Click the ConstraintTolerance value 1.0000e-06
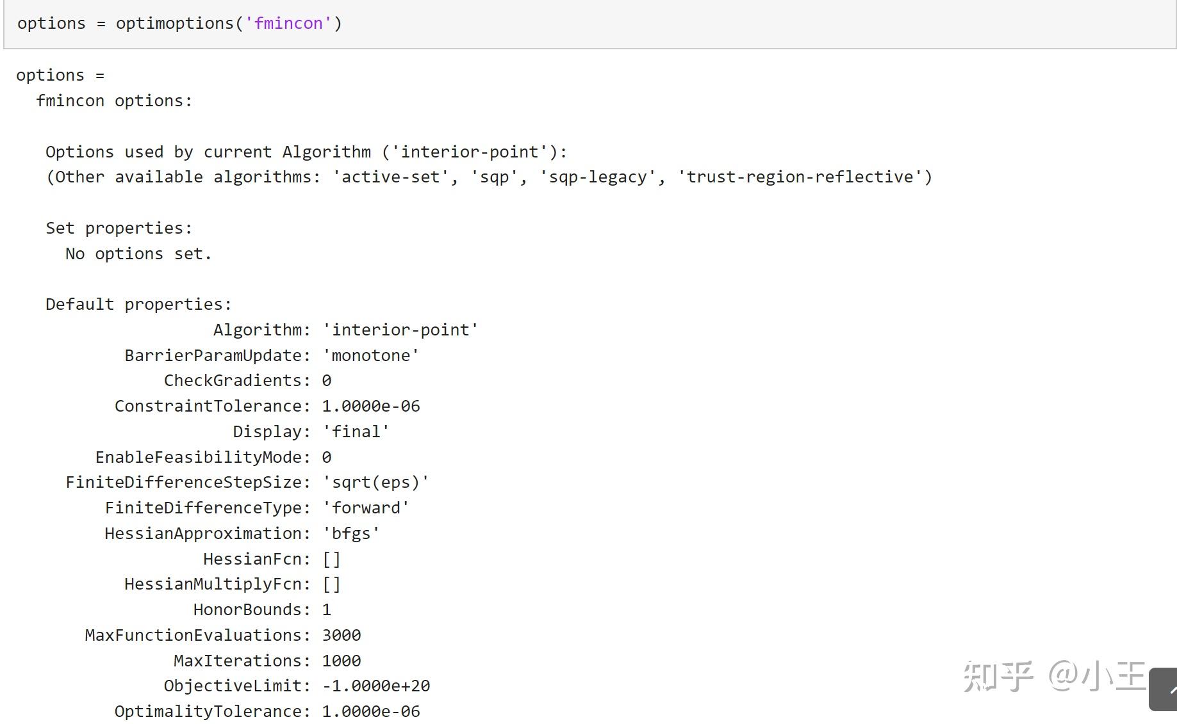Image resolution: width=1177 pixels, height=724 pixels. [371, 406]
